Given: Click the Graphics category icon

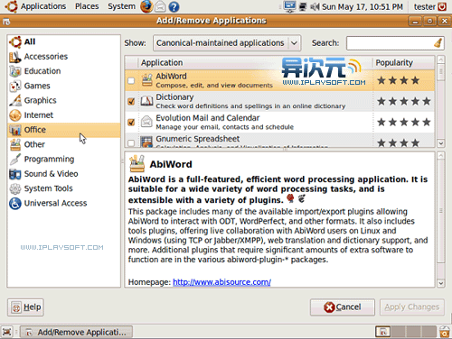Looking at the screenshot, I should point(15,100).
